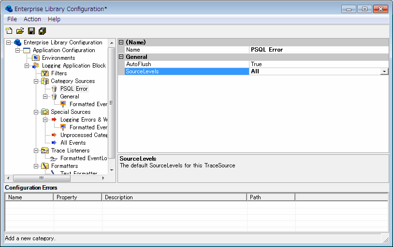This screenshot has width=393, height=247.
Task: Click the Save All toolbar icon
Action: pos(43,31)
